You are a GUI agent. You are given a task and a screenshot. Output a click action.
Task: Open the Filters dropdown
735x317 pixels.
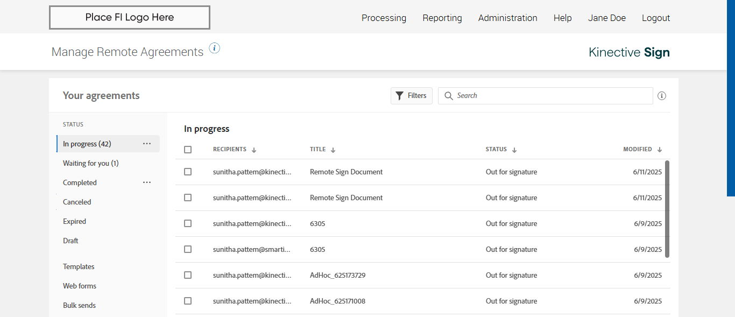point(412,96)
